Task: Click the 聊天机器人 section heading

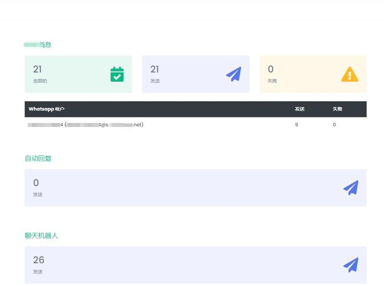Action: click(42, 236)
